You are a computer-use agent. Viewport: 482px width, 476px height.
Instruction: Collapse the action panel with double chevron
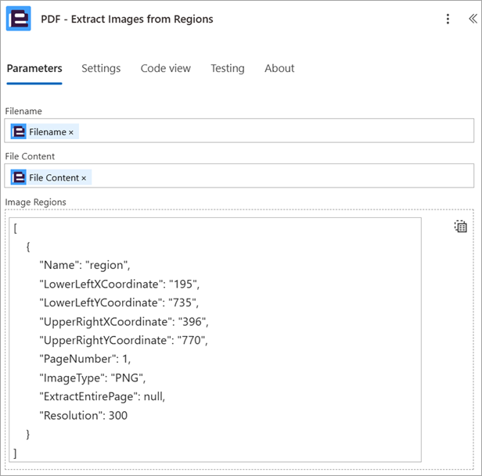coord(473,19)
